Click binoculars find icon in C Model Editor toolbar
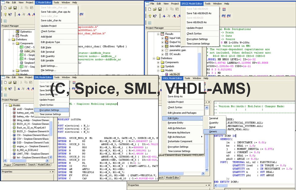This screenshot has height=190, width=296. [x=82, y=14]
